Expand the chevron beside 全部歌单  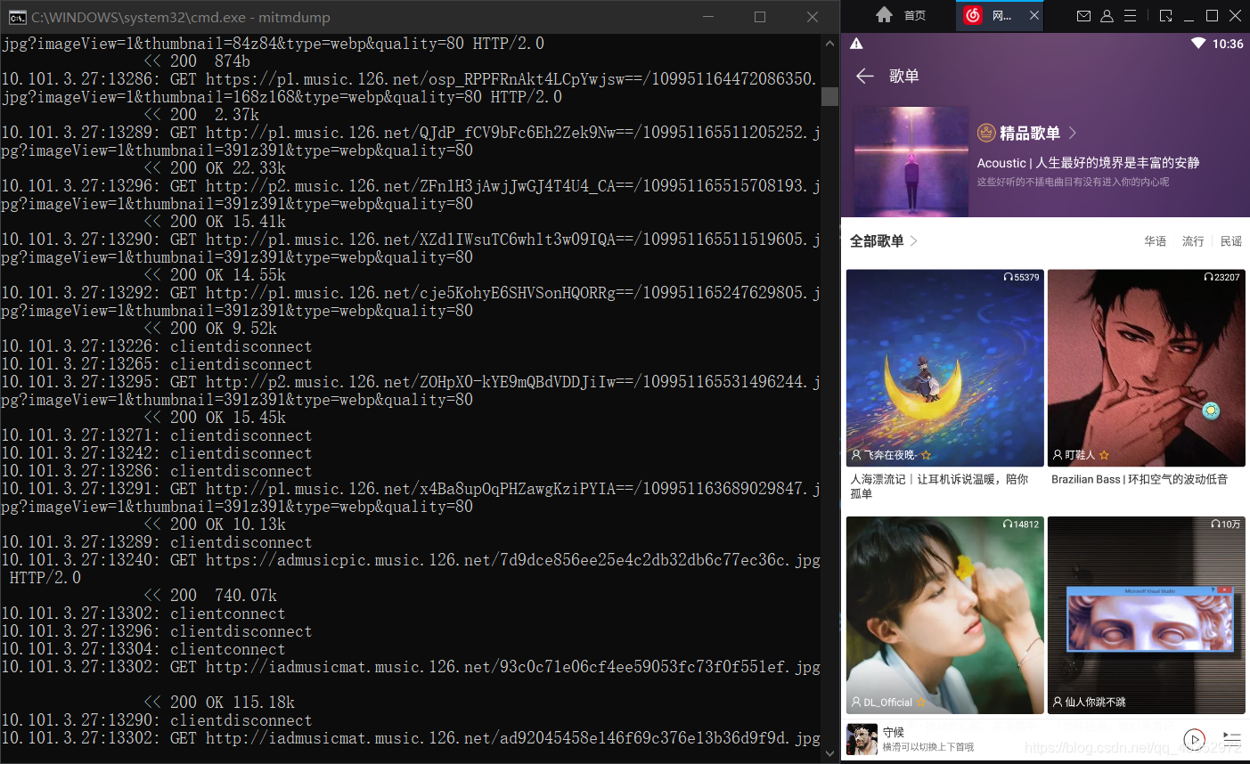pos(914,241)
